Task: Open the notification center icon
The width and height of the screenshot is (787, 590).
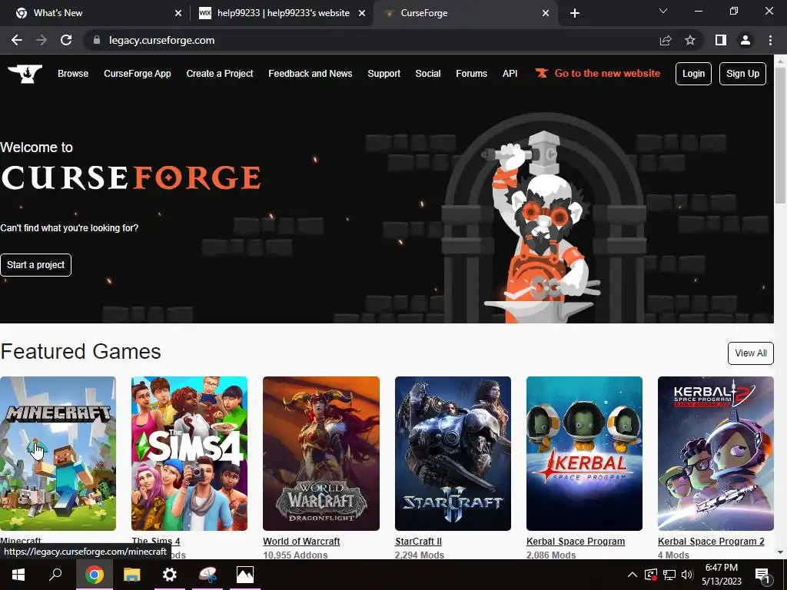Action: [762, 575]
